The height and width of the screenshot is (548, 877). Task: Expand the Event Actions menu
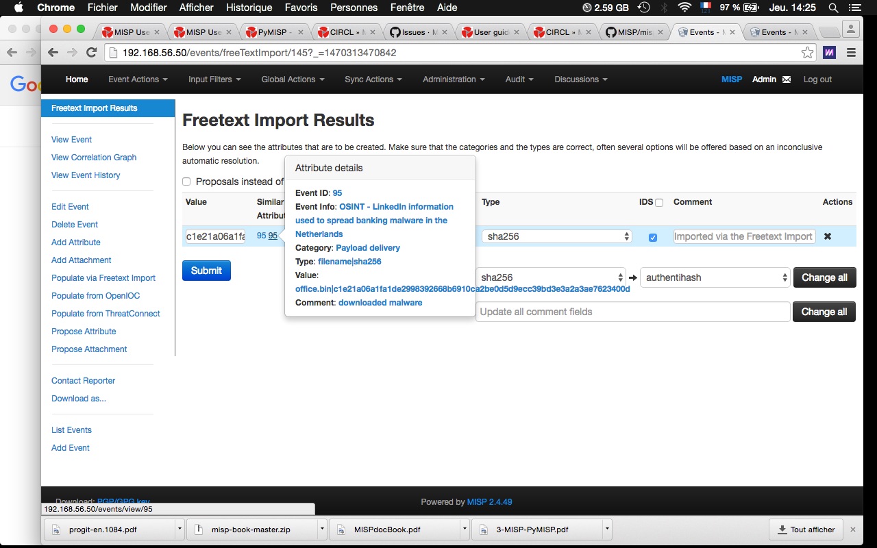click(x=138, y=79)
